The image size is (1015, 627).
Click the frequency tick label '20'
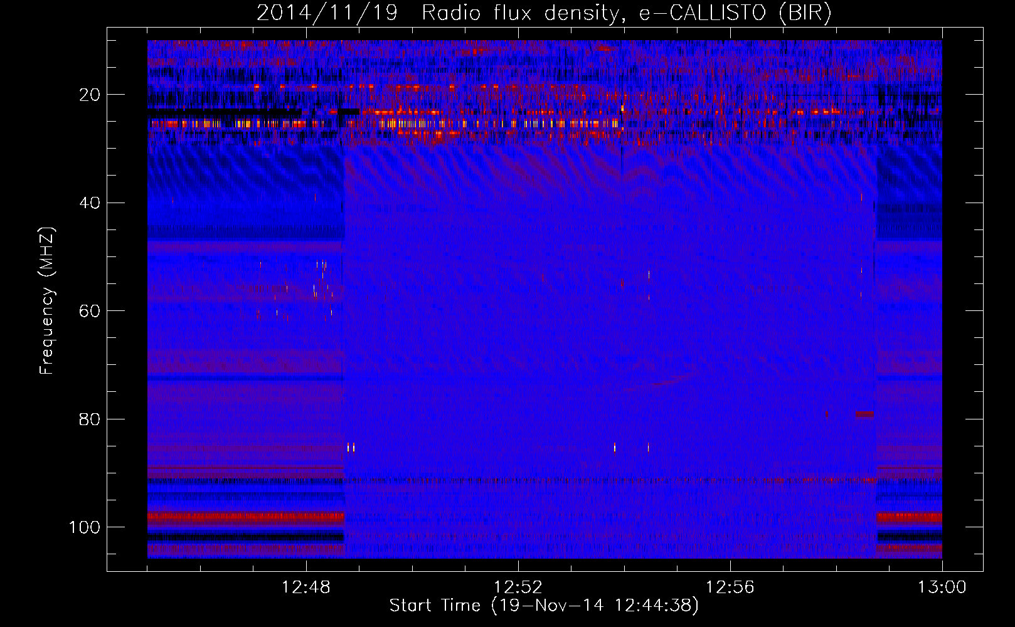pos(90,95)
